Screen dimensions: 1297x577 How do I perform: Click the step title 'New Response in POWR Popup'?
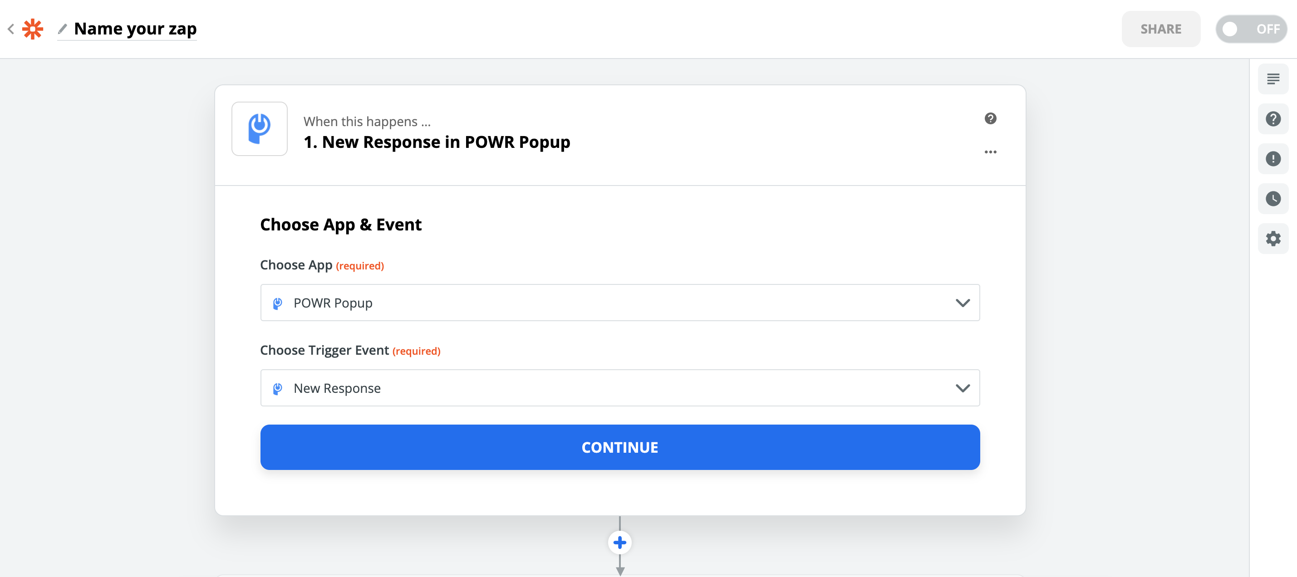pos(437,142)
